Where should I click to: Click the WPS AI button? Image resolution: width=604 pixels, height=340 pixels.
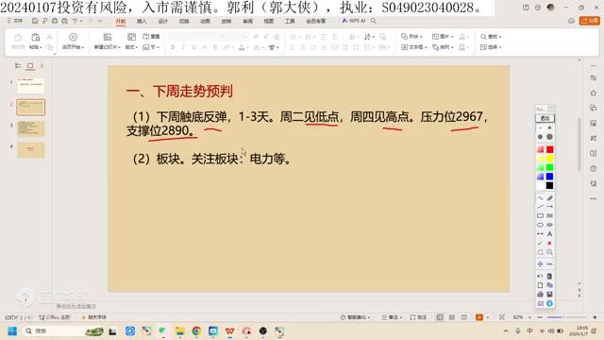354,21
